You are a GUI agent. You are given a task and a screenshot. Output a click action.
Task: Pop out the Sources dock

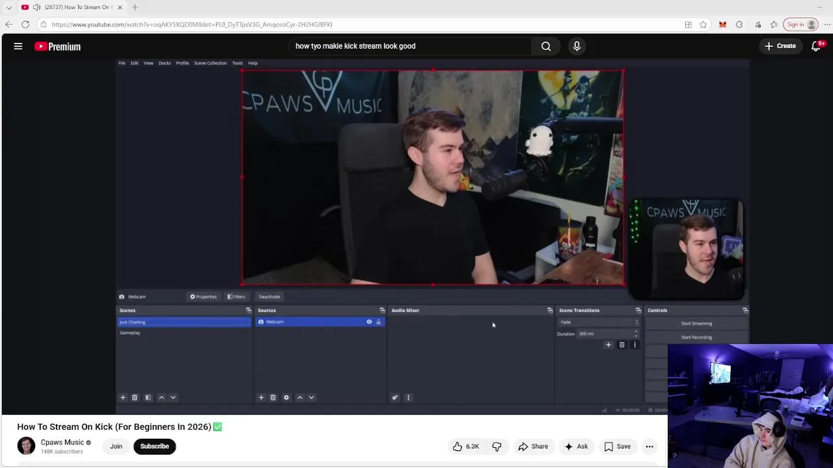(382, 310)
